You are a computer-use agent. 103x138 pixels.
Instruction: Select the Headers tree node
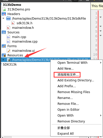click(14, 14)
